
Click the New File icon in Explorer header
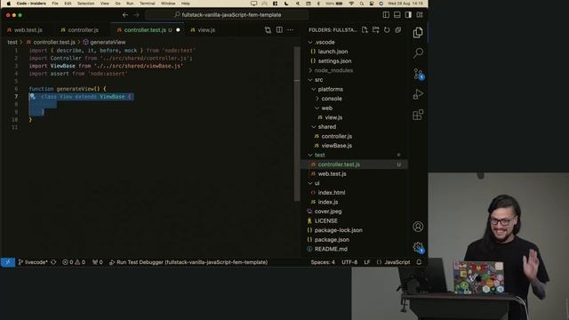(x=365, y=30)
